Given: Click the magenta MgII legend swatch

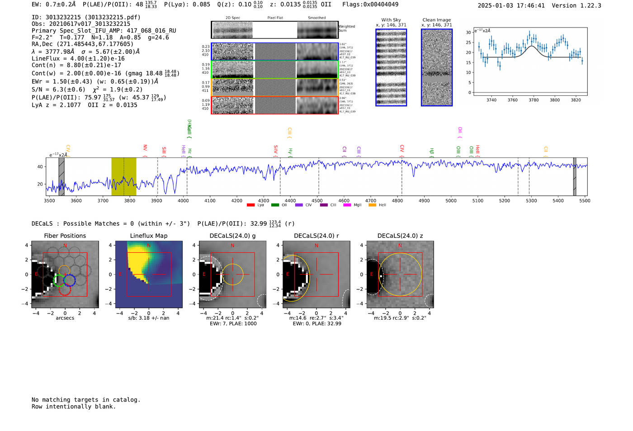Looking at the screenshot, I should click(347, 205).
